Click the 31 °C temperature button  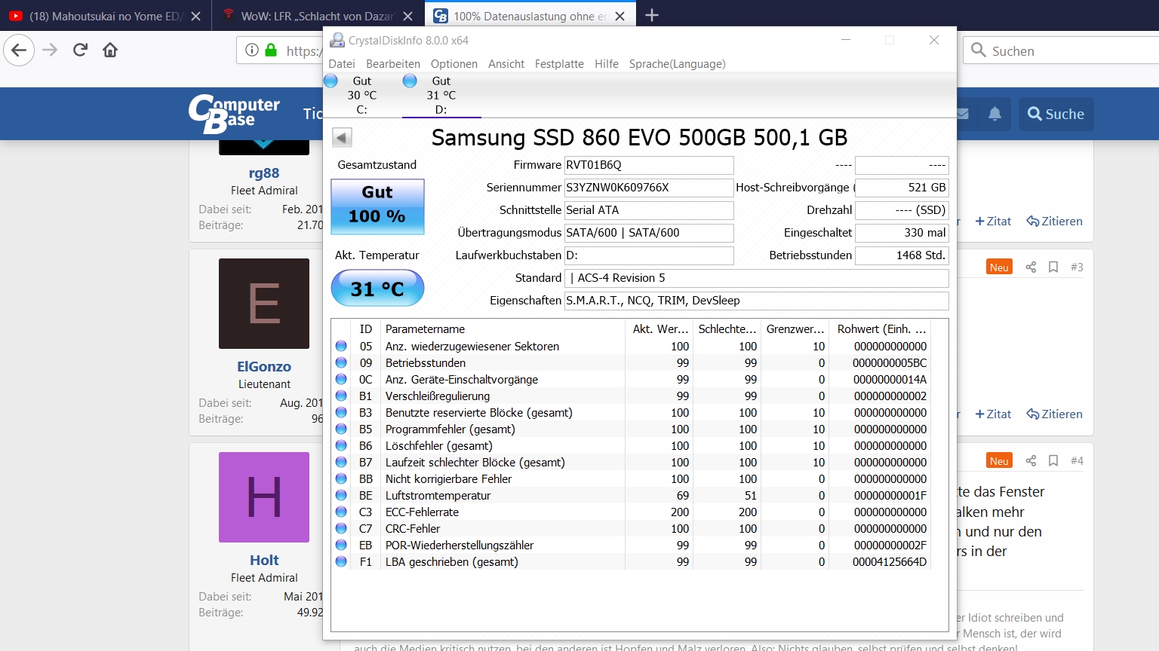point(377,288)
